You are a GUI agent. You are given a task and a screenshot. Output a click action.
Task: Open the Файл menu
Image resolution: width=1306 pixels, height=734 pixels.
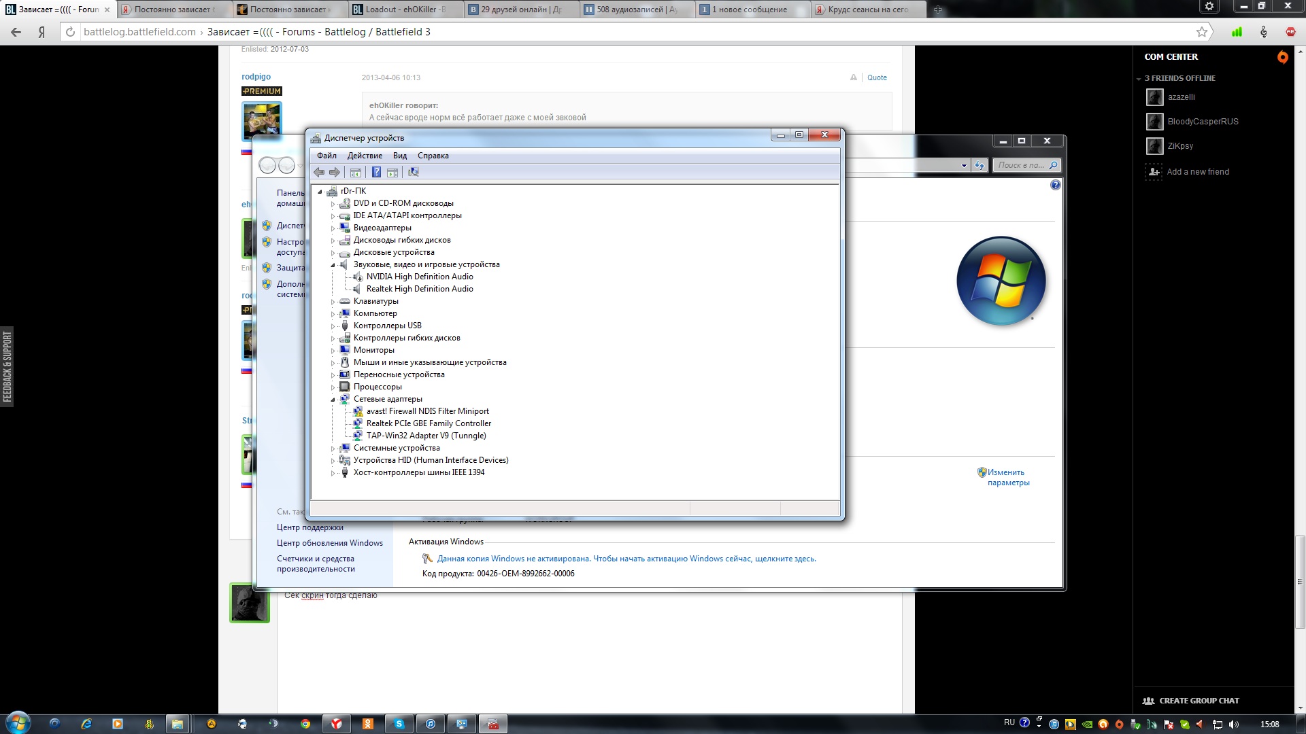[x=326, y=156]
